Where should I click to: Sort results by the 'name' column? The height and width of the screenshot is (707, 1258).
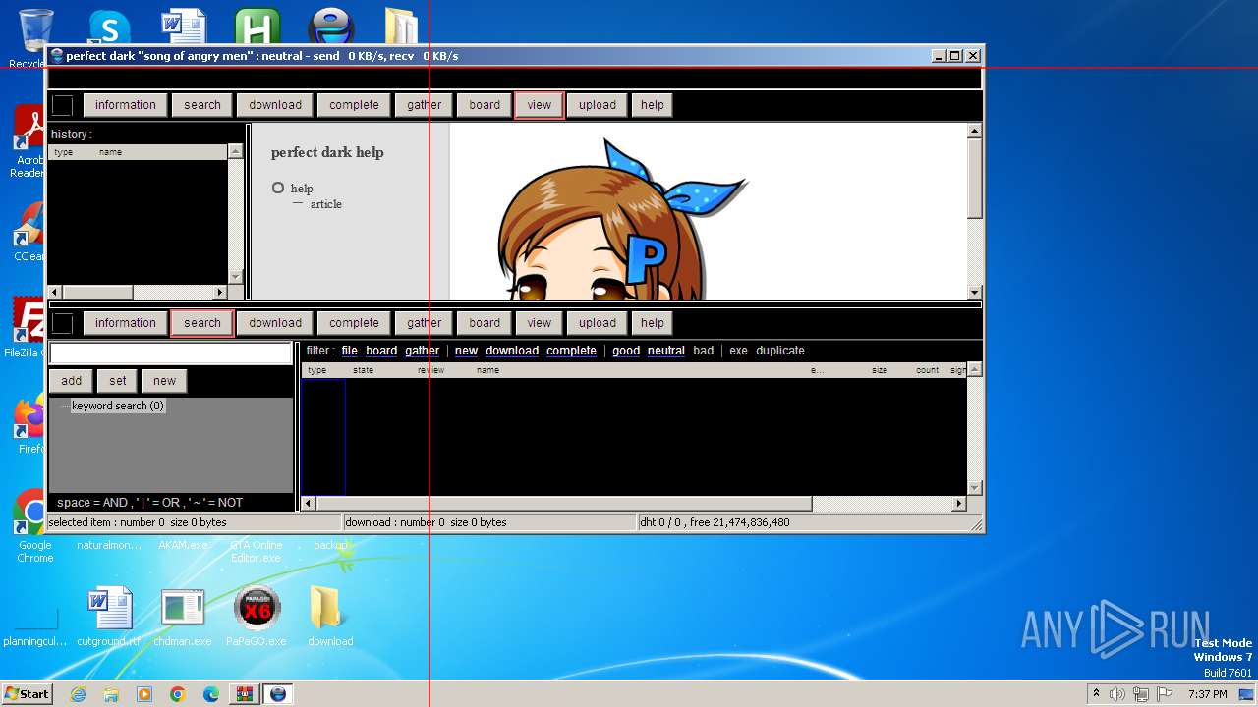tap(488, 370)
